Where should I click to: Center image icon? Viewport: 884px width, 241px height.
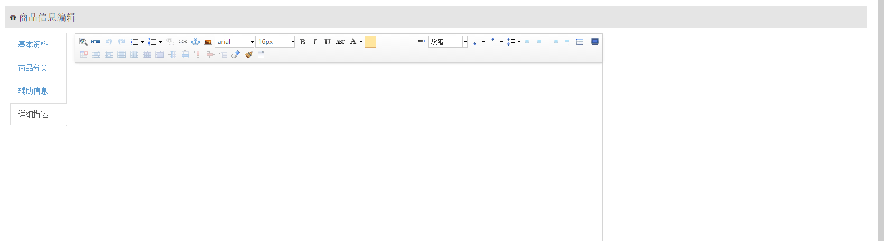coord(567,42)
